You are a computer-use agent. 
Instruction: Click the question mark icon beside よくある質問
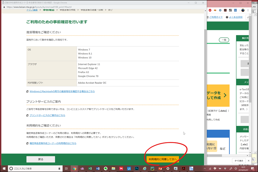[227, 17]
